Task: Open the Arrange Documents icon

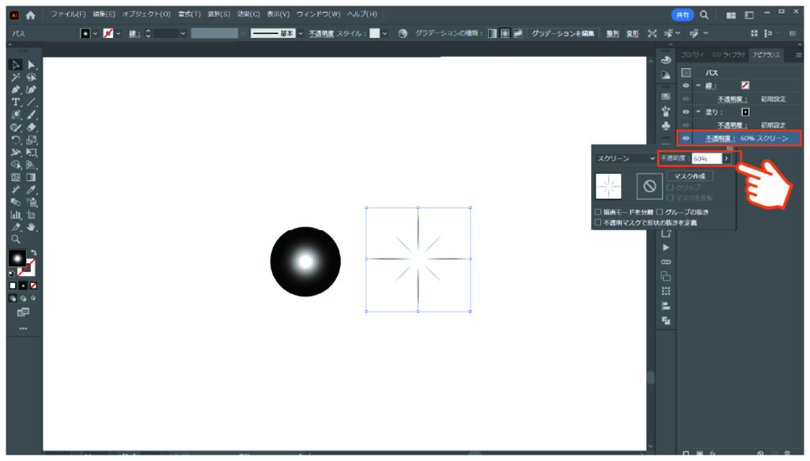Action: (x=731, y=16)
